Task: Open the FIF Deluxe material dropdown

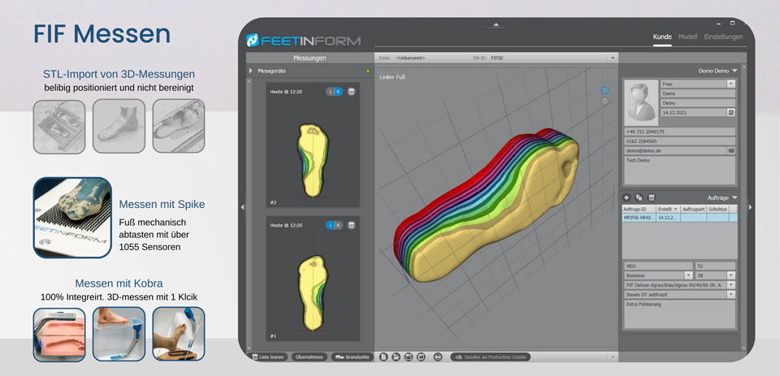Action: [730, 285]
